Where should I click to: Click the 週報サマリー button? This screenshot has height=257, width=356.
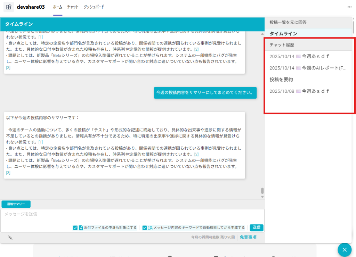[16, 204]
